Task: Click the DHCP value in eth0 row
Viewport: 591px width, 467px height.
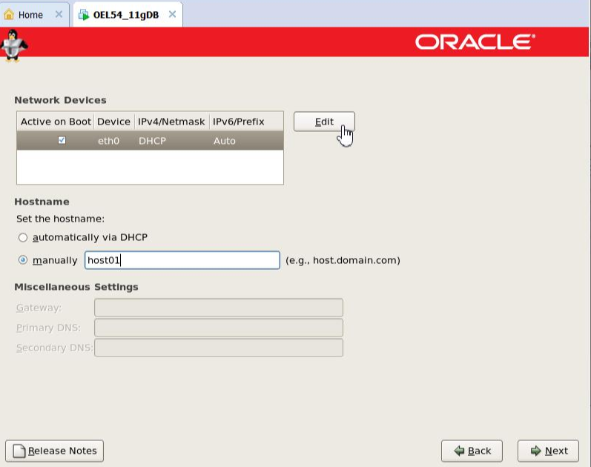Action: [x=152, y=141]
